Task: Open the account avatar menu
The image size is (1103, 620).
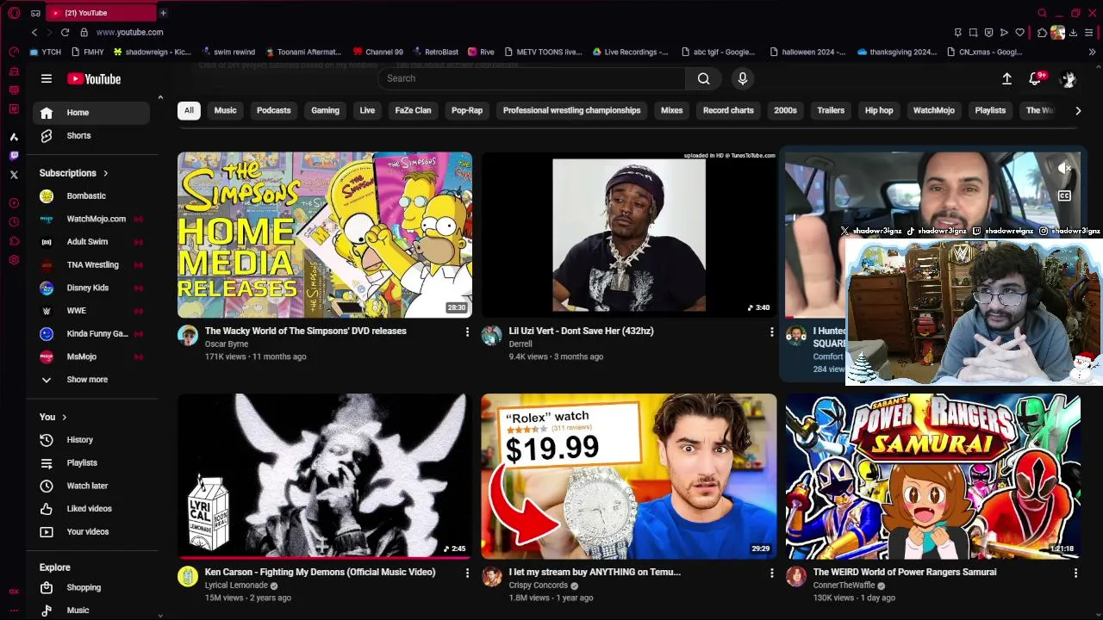Action: (x=1069, y=79)
